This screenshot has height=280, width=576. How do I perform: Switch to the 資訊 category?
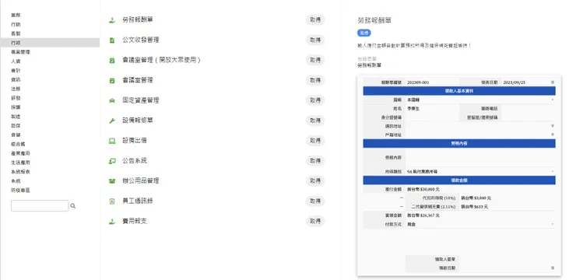[x=16, y=79]
